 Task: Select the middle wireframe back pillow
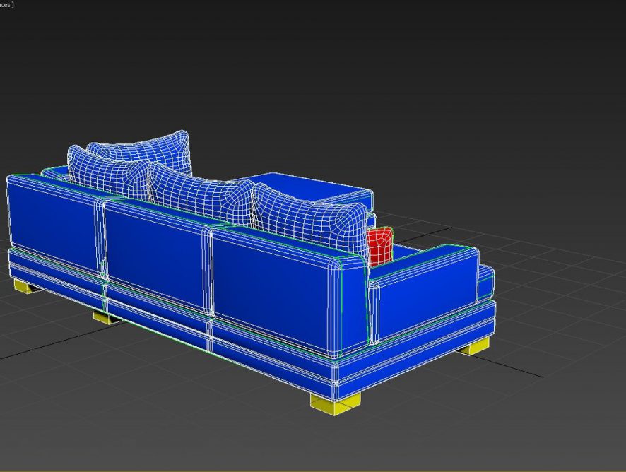[201, 189]
